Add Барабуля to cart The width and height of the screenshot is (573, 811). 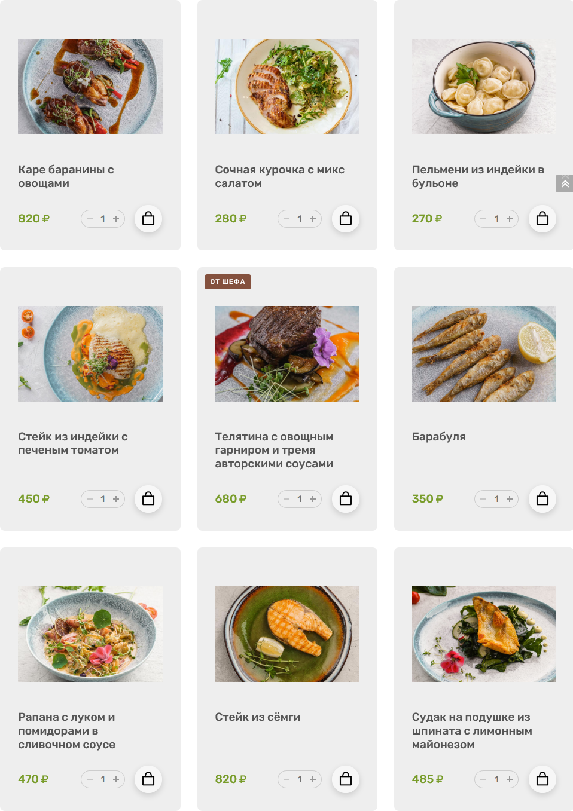542,499
